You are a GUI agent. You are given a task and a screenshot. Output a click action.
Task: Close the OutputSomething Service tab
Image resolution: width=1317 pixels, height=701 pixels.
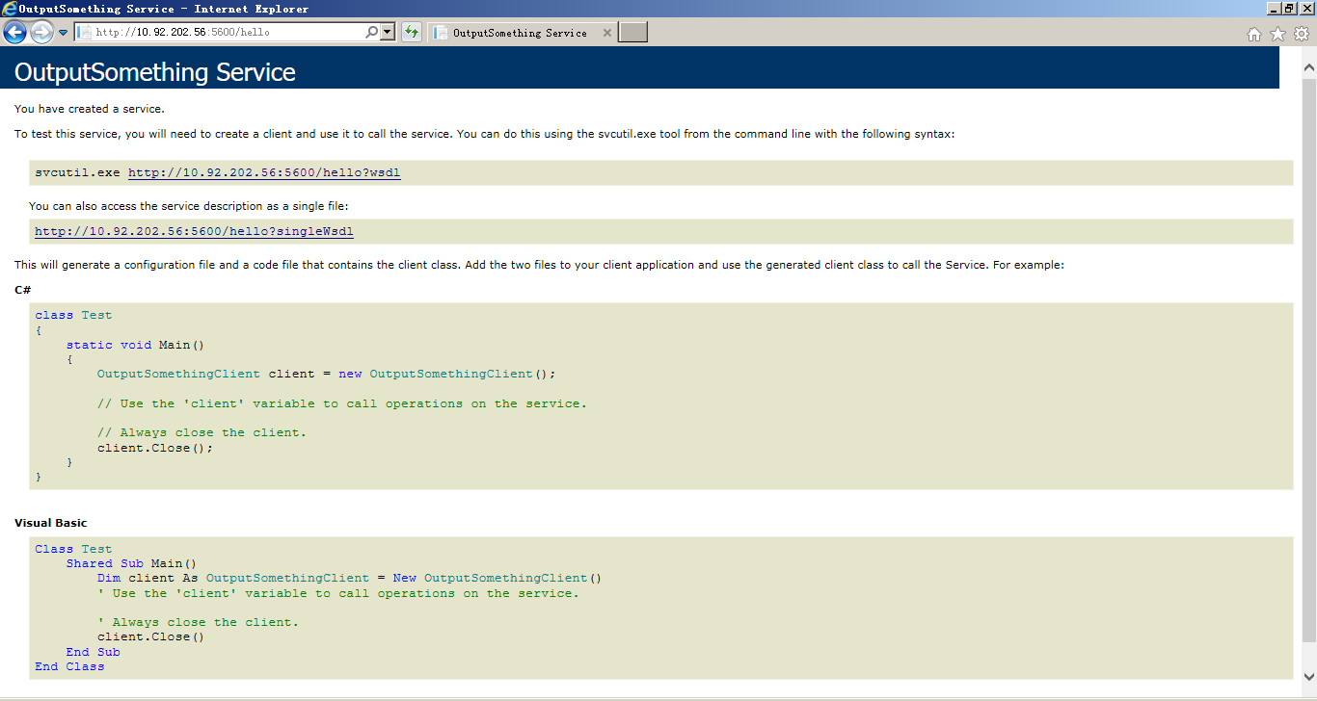click(606, 33)
